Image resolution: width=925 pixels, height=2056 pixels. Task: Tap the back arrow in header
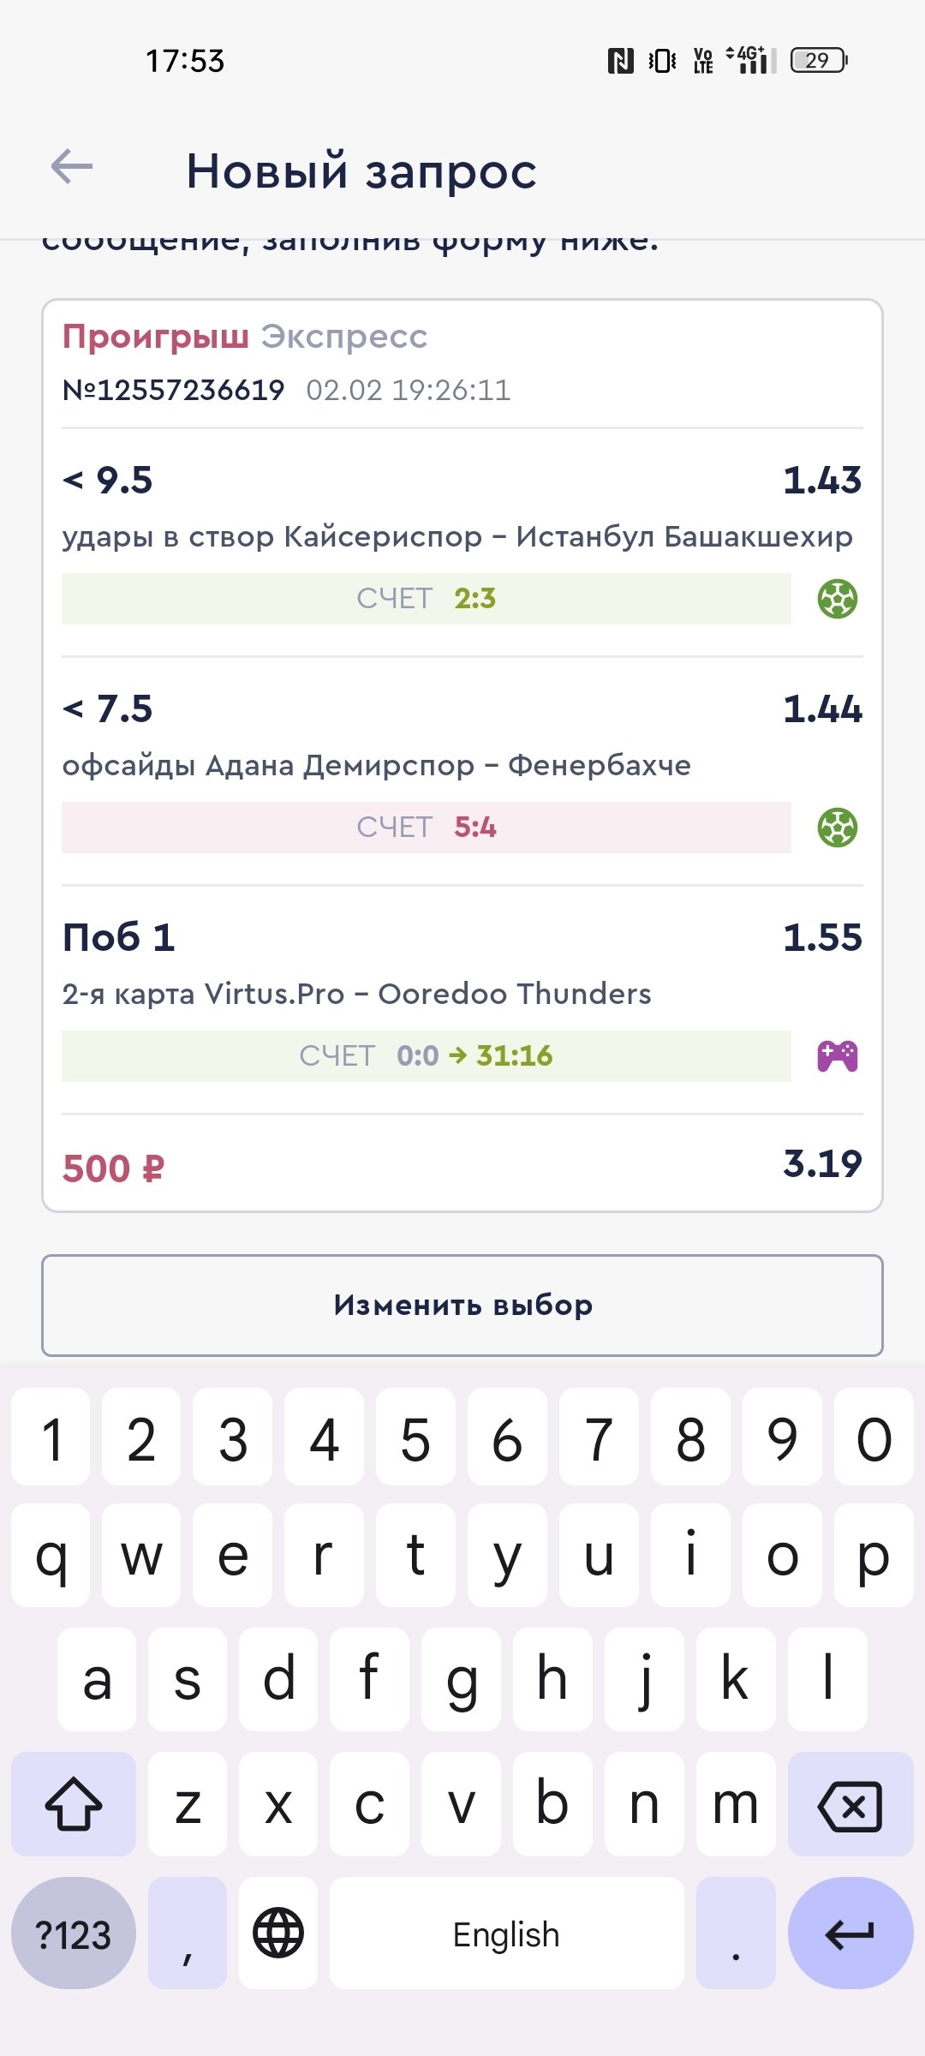pyautogui.click(x=72, y=166)
